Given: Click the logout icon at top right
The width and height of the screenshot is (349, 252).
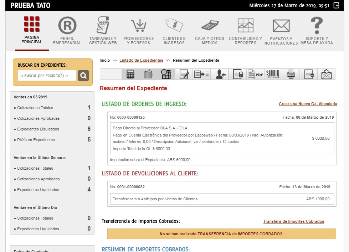Looking at the screenshot, I should point(336,5).
